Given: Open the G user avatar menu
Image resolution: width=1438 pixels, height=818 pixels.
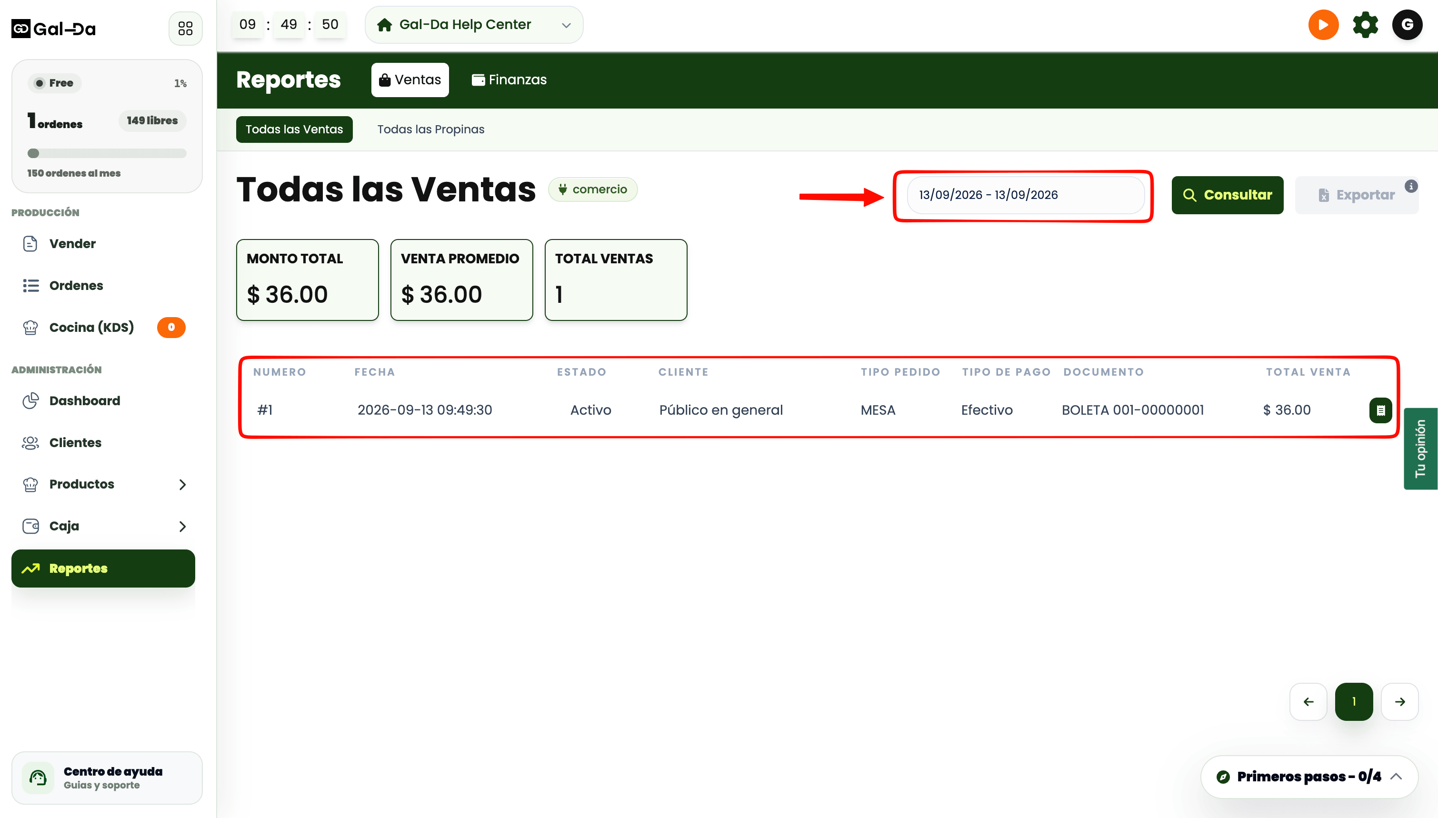Looking at the screenshot, I should (1407, 25).
